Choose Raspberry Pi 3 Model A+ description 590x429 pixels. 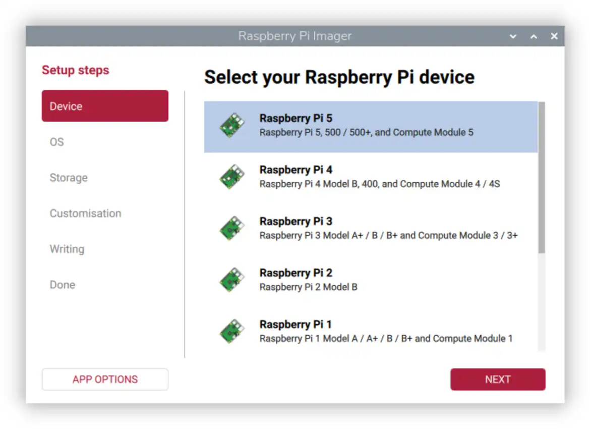pyautogui.click(x=388, y=236)
